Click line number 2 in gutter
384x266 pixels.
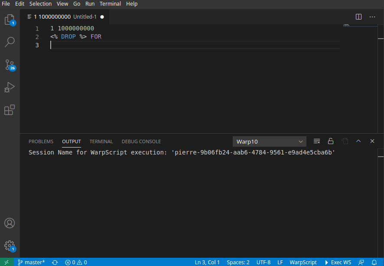pyautogui.click(x=37, y=37)
